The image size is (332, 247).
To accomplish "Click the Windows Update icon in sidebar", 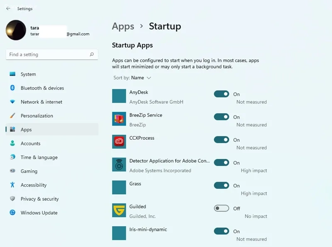I will click(x=12, y=213).
